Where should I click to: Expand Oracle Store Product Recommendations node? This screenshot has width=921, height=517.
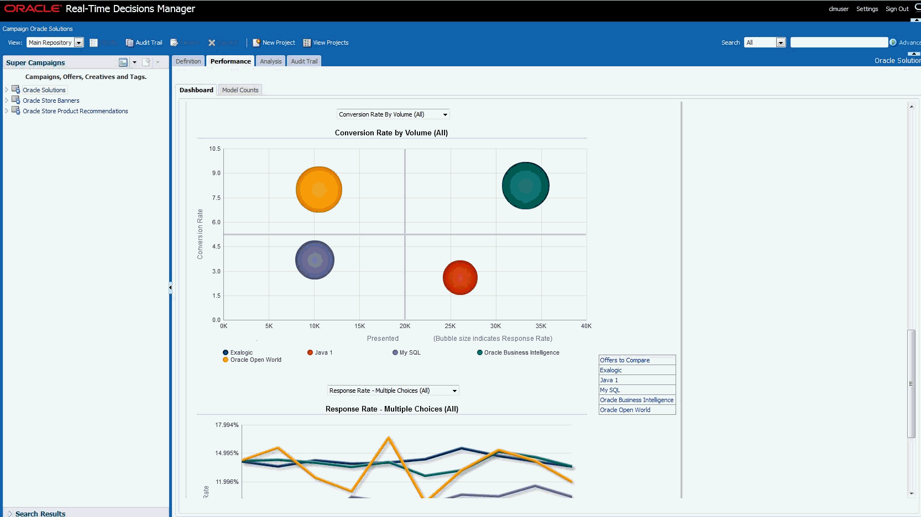click(7, 110)
